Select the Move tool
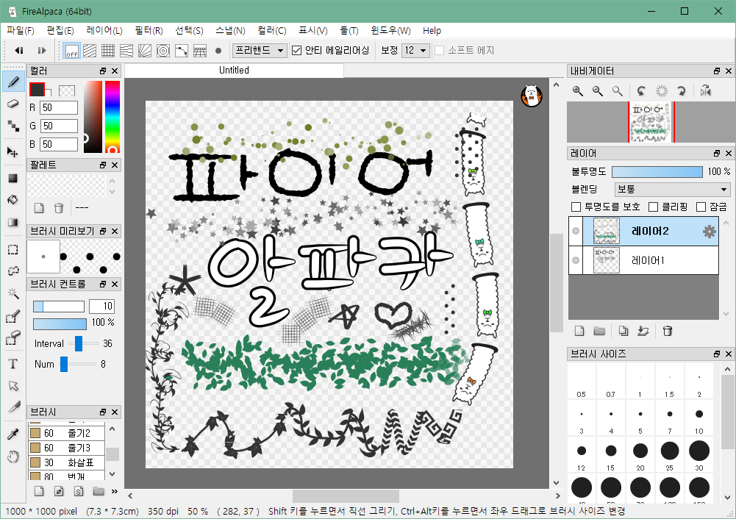Image resolution: width=736 pixels, height=519 pixels. pos(13,152)
